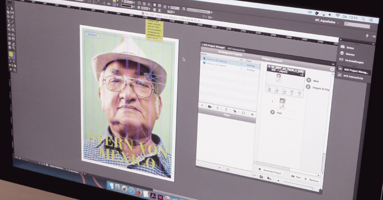Collapse the 04_EDIT_zu_Tisch article header

click(269, 66)
